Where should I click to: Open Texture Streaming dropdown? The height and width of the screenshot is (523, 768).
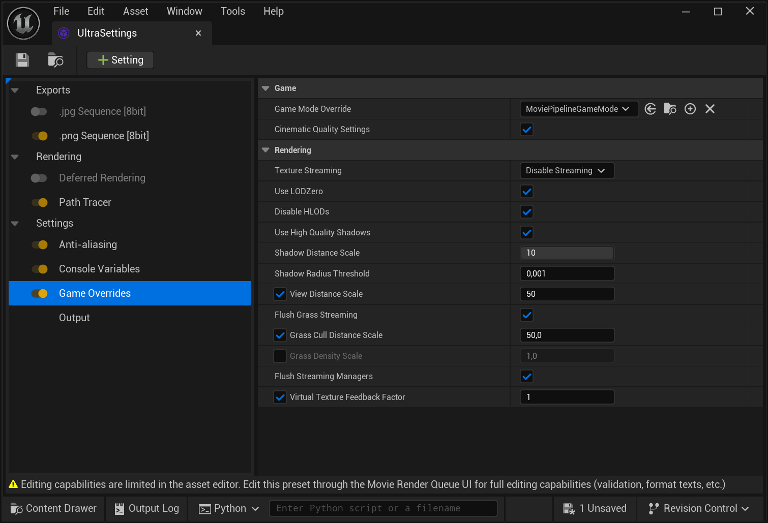(x=567, y=170)
